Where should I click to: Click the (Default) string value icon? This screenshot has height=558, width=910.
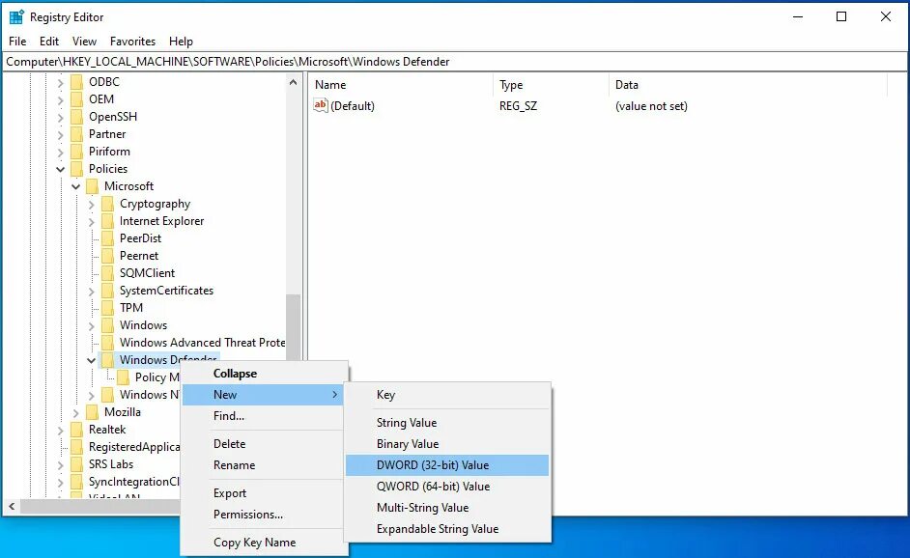(x=321, y=105)
